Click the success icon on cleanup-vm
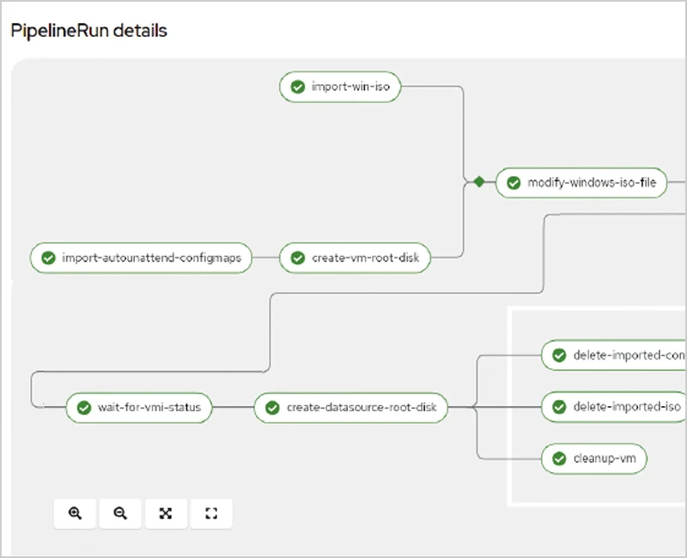 click(x=559, y=458)
